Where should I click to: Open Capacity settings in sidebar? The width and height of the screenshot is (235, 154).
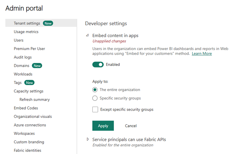(29, 91)
